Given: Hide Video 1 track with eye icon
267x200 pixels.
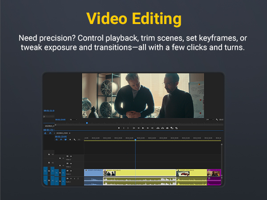Looking at the screenshot, I should (71, 171).
